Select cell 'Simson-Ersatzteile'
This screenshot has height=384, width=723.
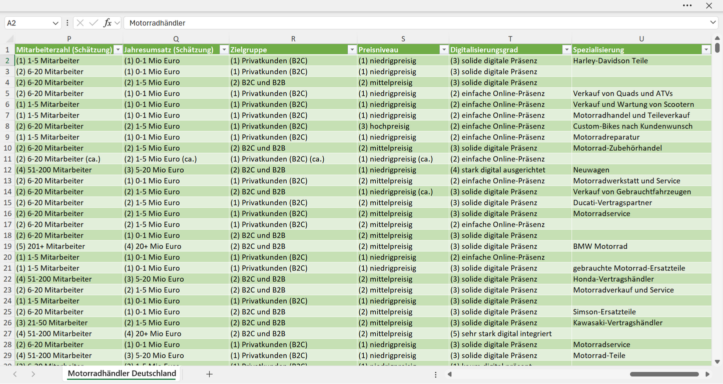pos(641,311)
